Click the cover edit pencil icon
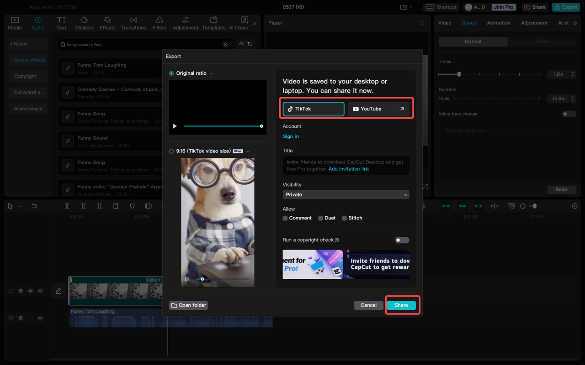The height and width of the screenshot is (365, 585). tap(58, 291)
